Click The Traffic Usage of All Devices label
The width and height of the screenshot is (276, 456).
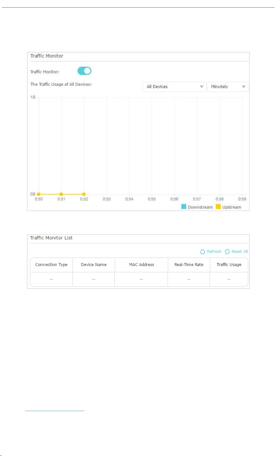[x=61, y=84]
